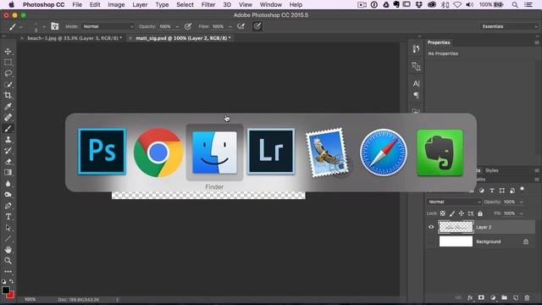This screenshot has width=542, height=305.
Task: Toggle pressure for opacity button
Action: 188,26
